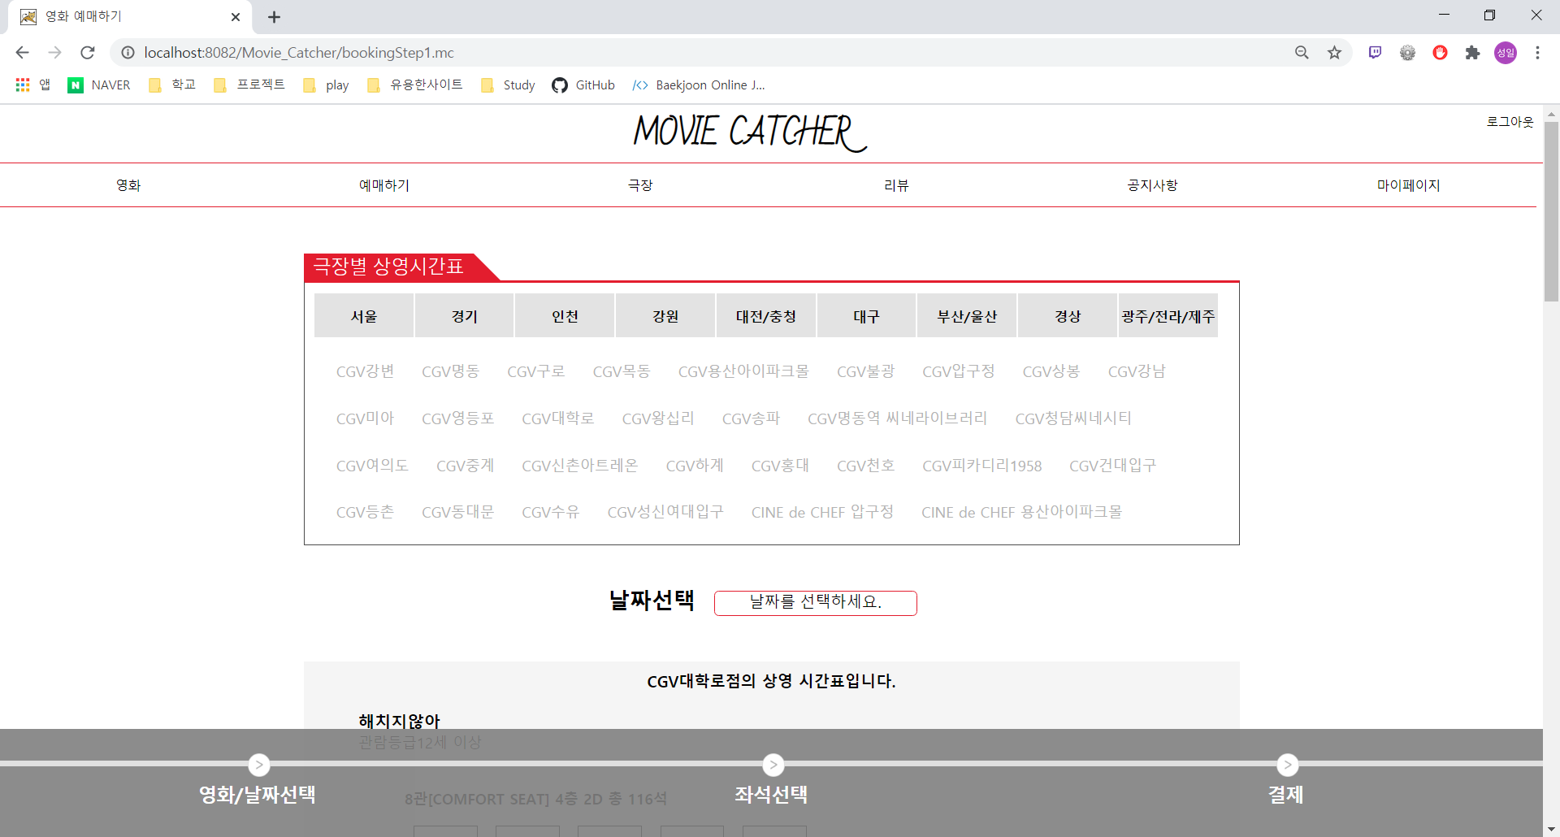Screen dimensions: 1560x837
Task: Click the browser back arrow
Action: [x=21, y=52]
